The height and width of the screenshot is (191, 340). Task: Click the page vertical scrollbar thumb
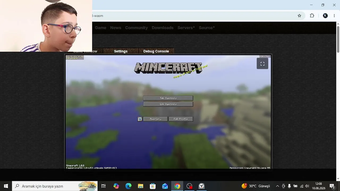(338, 39)
